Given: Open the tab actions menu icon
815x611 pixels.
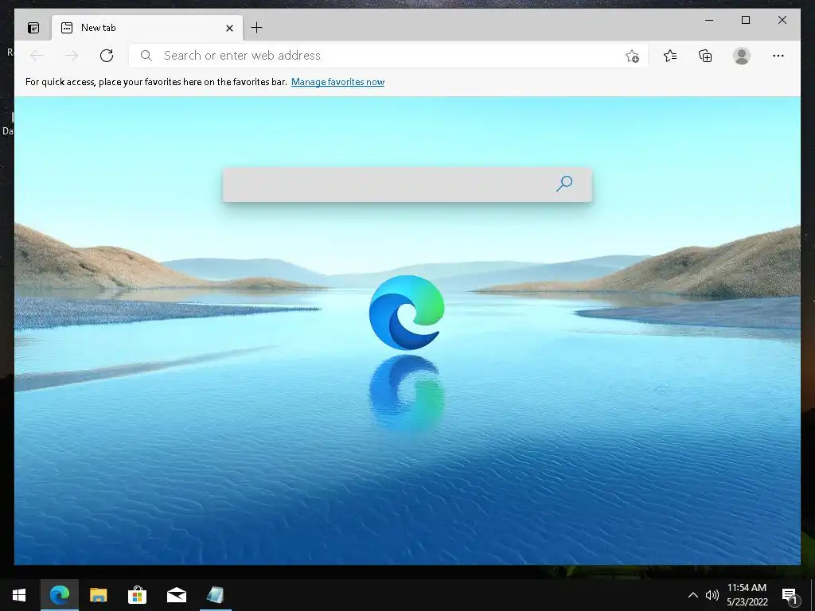Looking at the screenshot, I should point(33,28).
